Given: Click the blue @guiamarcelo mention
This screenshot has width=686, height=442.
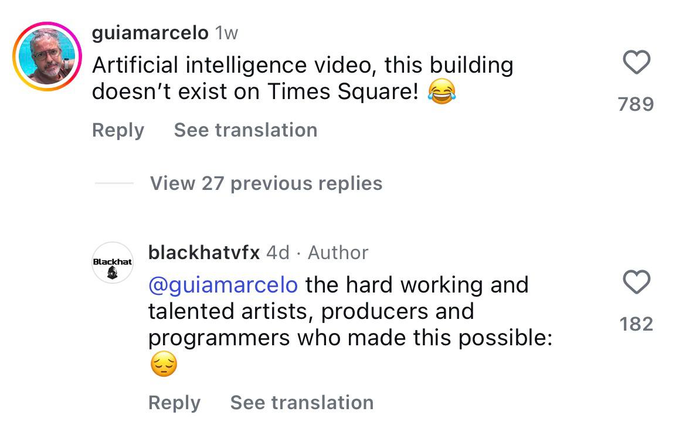Looking at the screenshot, I should pyautogui.click(x=223, y=285).
